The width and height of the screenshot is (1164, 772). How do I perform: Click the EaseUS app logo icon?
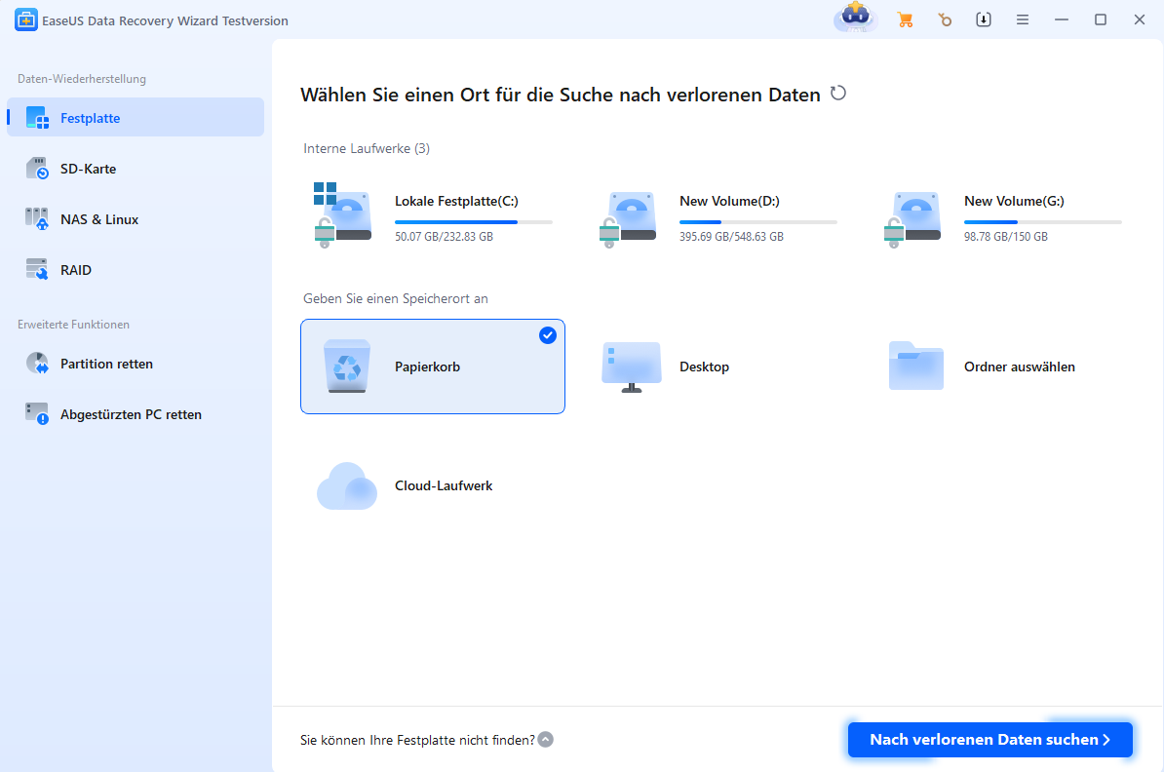tap(26, 20)
